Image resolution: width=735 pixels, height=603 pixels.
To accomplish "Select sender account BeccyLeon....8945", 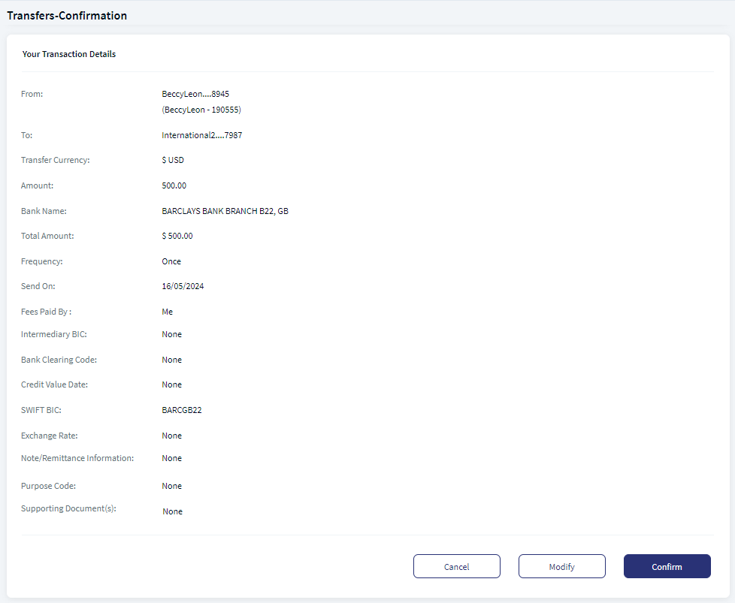I will pos(195,94).
